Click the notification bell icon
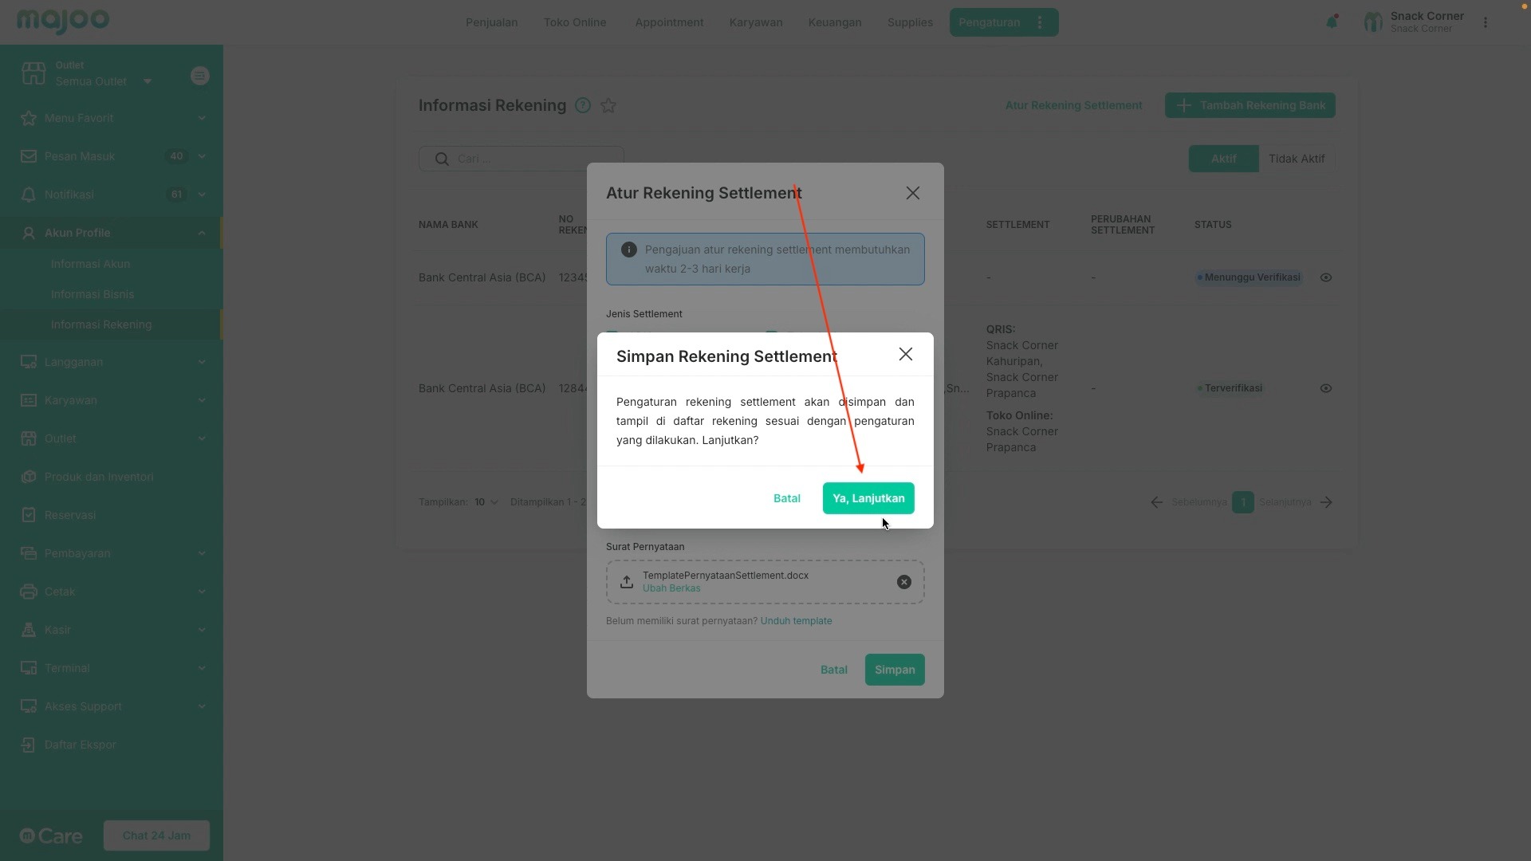Image resolution: width=1531 pixels, height=861 pixels. (1331, 22)
